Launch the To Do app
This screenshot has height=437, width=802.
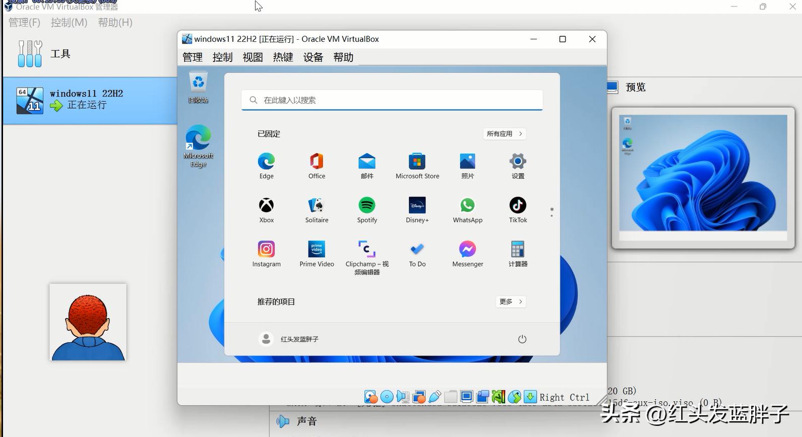pyautogui.click(x=417, y=254)
